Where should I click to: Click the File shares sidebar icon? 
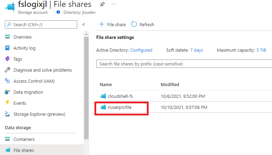[x=8, y=150]
